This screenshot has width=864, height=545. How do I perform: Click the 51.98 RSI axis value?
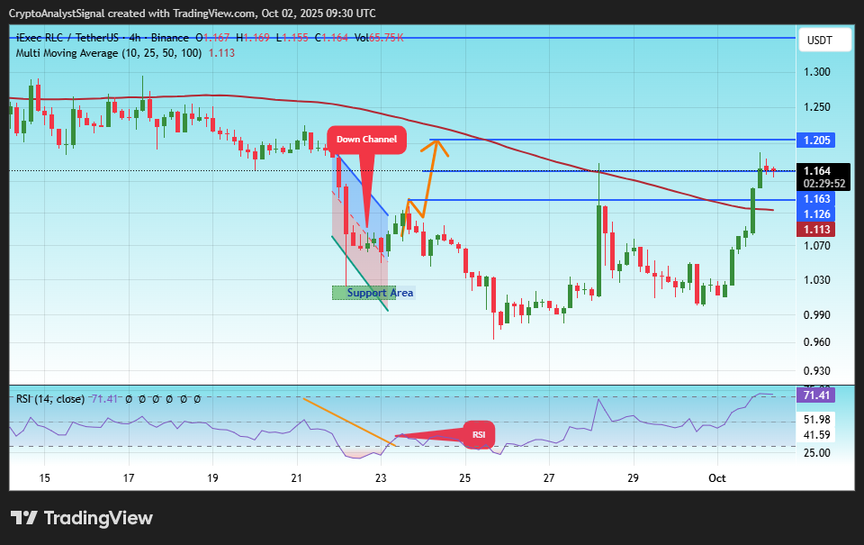click(x=816, y=420)
